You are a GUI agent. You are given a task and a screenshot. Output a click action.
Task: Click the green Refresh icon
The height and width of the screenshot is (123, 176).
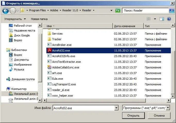[x=118, y=11]
